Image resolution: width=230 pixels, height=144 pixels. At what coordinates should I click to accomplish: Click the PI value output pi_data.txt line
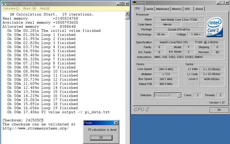59,112
